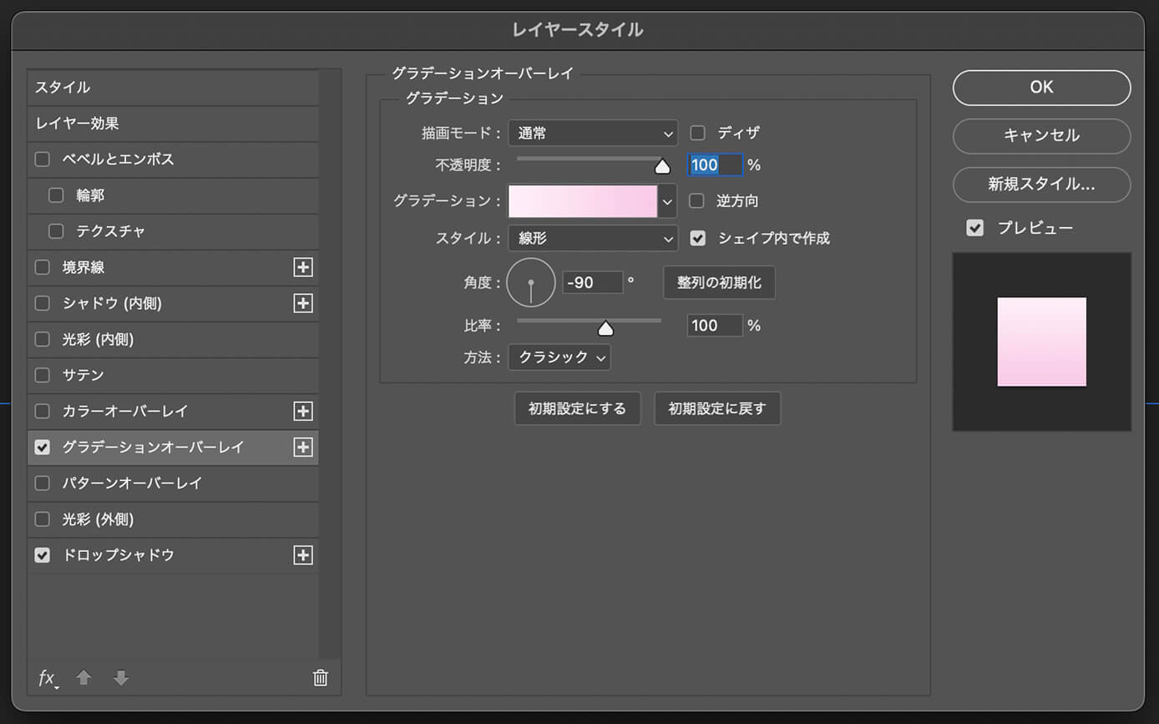Delete effect with the trash icon
The image size is (1159, 724).
click(x=320, y=678)
